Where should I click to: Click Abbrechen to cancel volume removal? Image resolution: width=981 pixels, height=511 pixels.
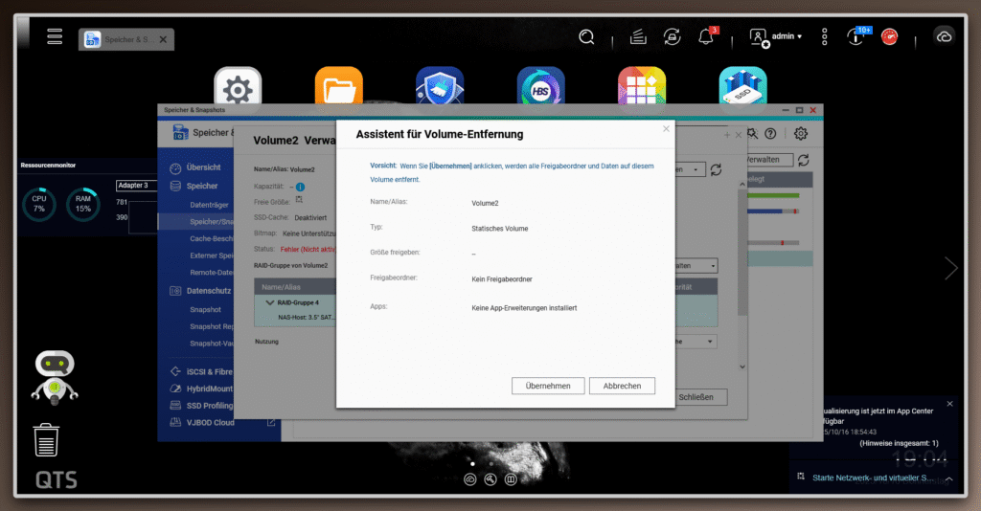(x=622, y=386)
